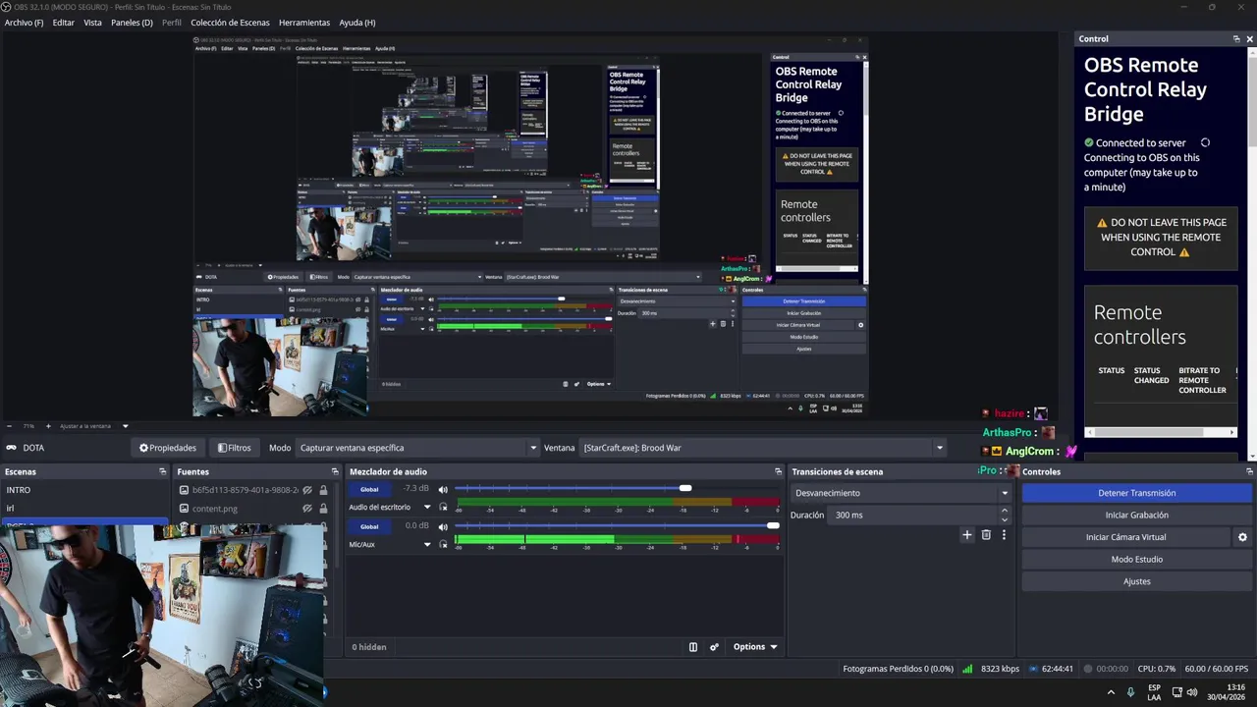Float the Control browser dock panel
1257x707 pixels.
pos(1236,39)
